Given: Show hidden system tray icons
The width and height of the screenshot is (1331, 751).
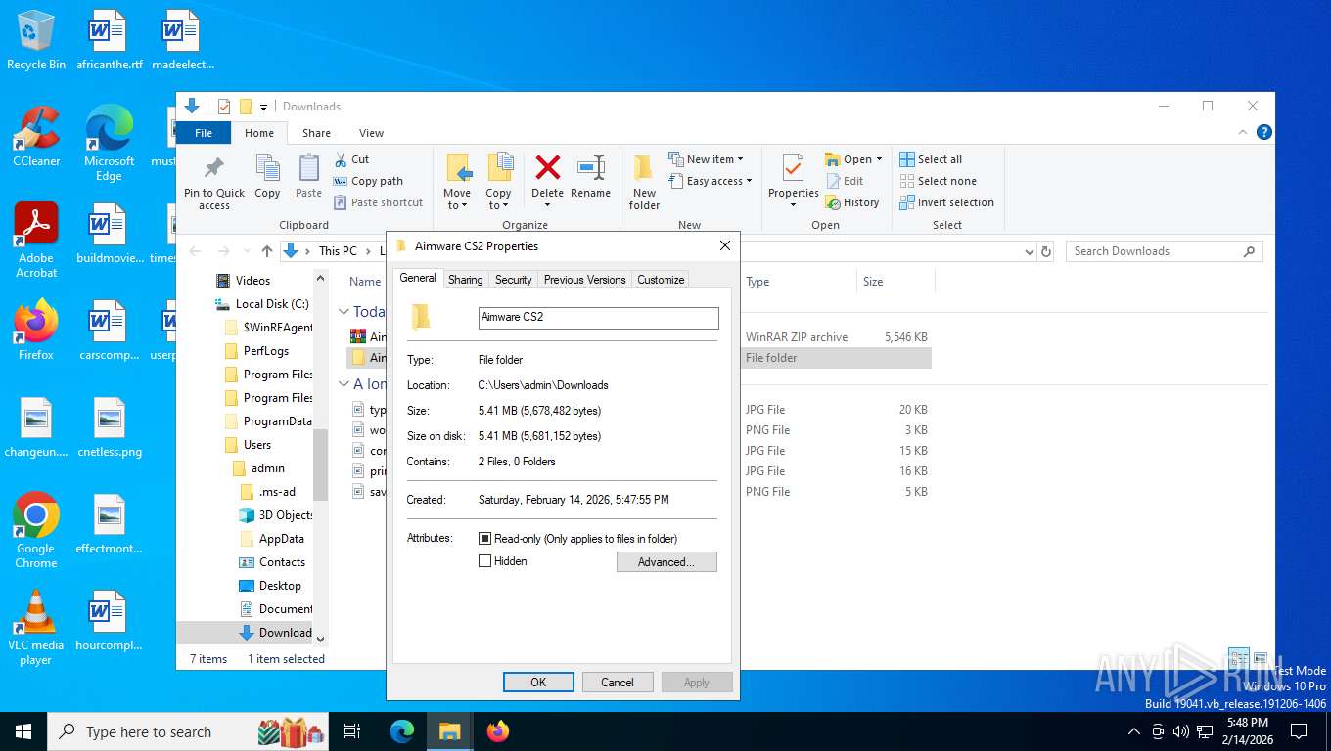Looking at the screenshot, I should point(1134,731).
